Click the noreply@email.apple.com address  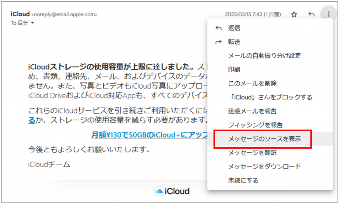64,15
